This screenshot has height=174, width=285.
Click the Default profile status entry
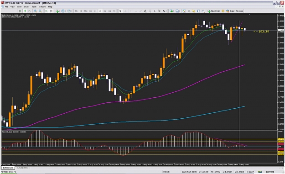tap(166, 172)
